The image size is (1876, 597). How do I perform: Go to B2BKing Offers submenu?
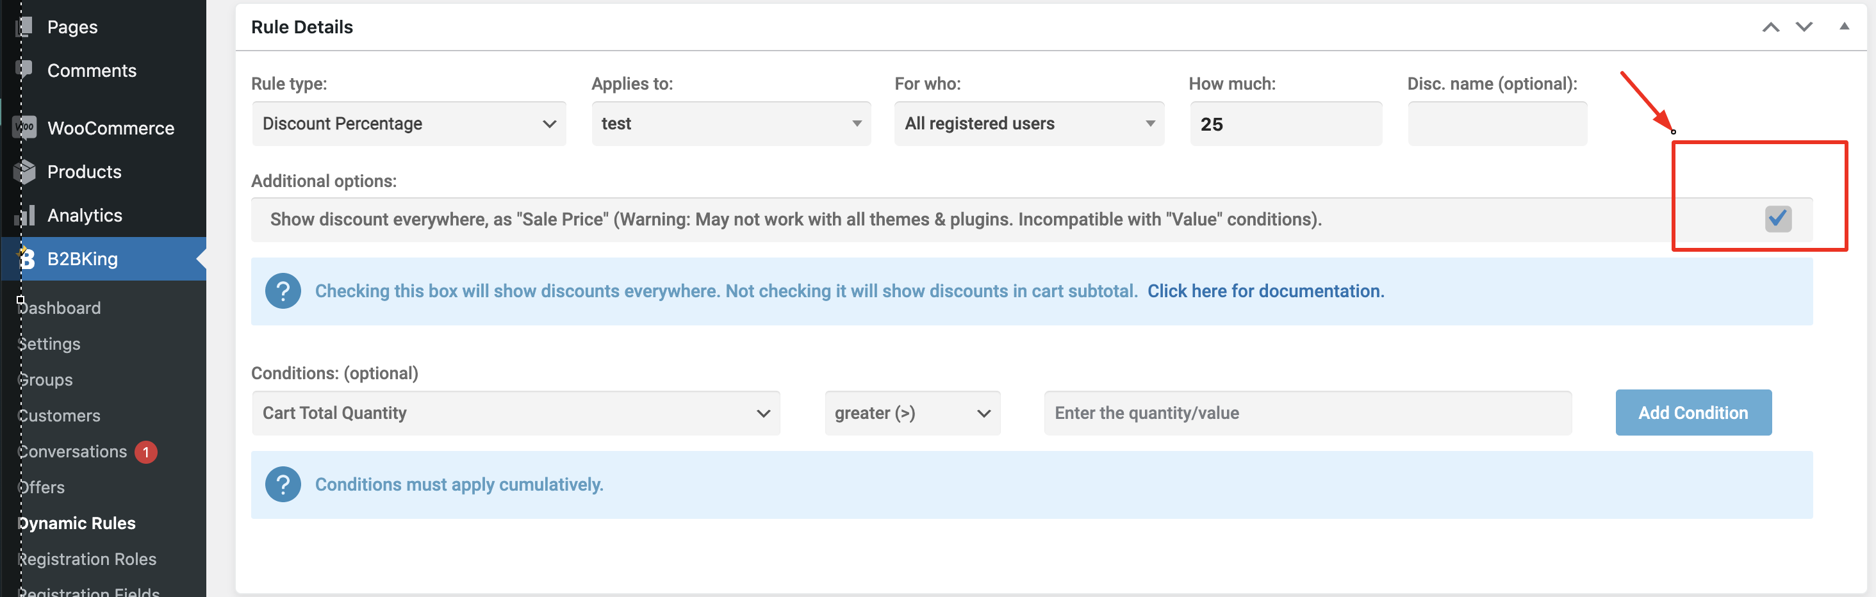click(x=42, y=487)
